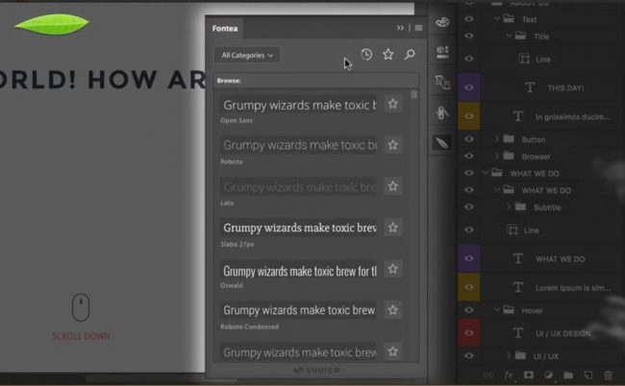The width and height of the screenshot is (625, 386).
Task: Click the T thumbnail of THIS DAY! layer
Action: click(530, 87)
